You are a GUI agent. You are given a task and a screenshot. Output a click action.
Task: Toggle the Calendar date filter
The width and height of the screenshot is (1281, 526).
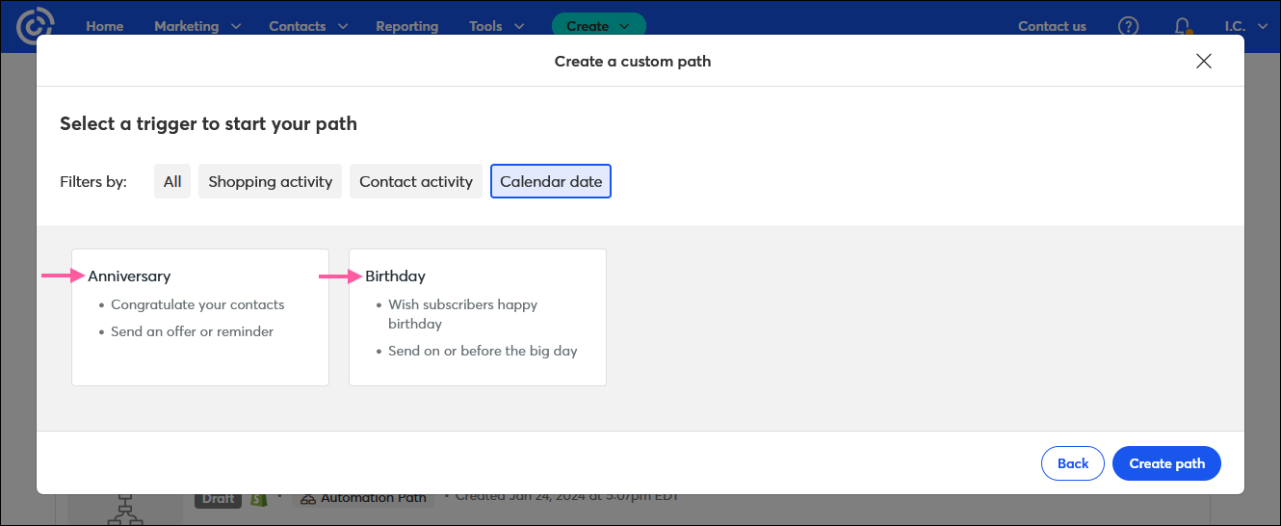(x=551, y=181)
